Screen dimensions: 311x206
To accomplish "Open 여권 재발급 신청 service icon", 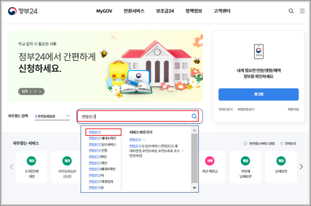I will coord(210,161).
